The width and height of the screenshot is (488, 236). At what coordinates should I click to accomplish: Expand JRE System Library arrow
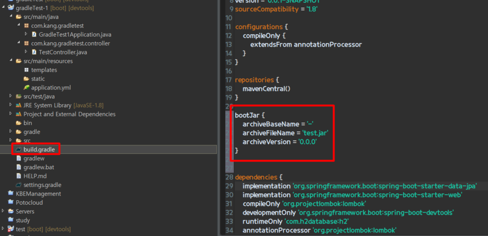[x=11, y=105]
